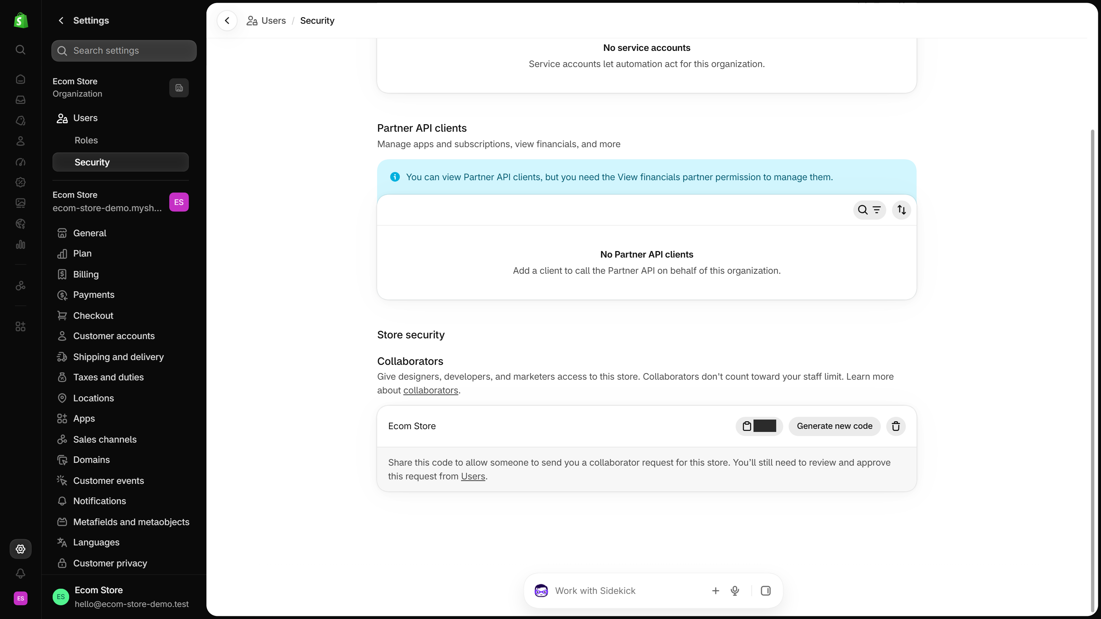Go back using the Settings back arrow

pos(61,21)
